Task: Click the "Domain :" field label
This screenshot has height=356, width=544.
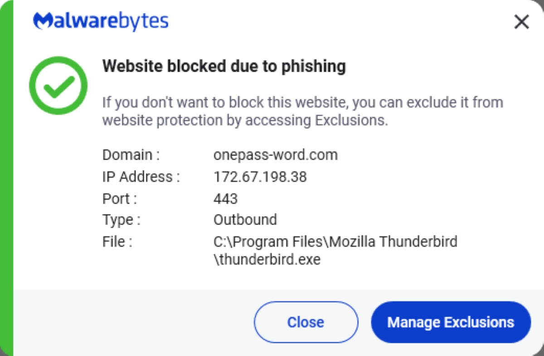Action: pos(131,155)
